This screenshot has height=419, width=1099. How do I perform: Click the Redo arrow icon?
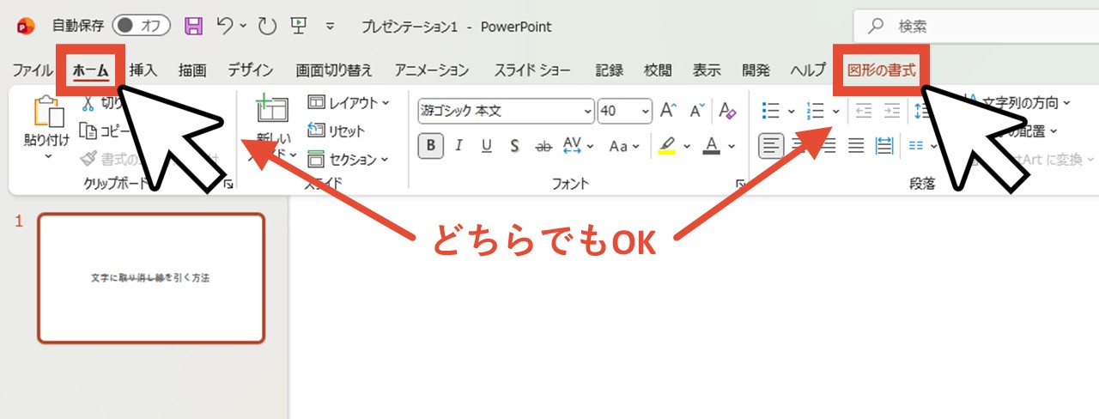coord(267,26)
